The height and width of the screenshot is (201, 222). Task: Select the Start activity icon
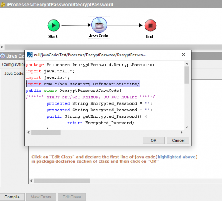[x=54, y=25]
